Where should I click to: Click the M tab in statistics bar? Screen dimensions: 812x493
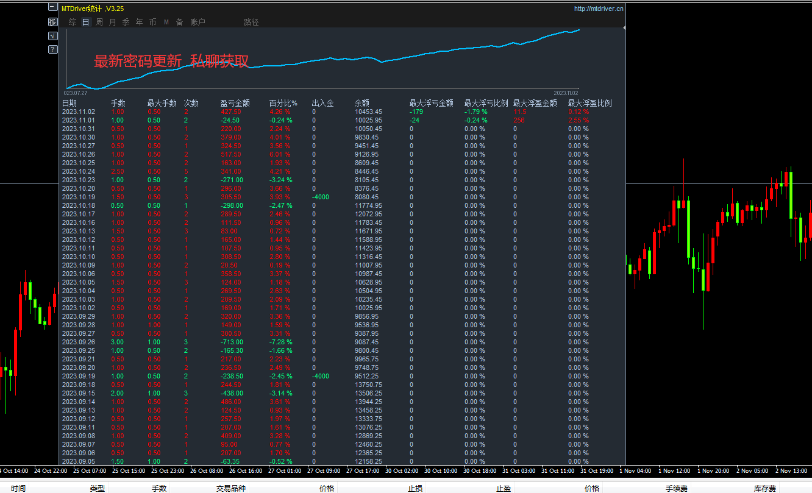tap(166, 22)
